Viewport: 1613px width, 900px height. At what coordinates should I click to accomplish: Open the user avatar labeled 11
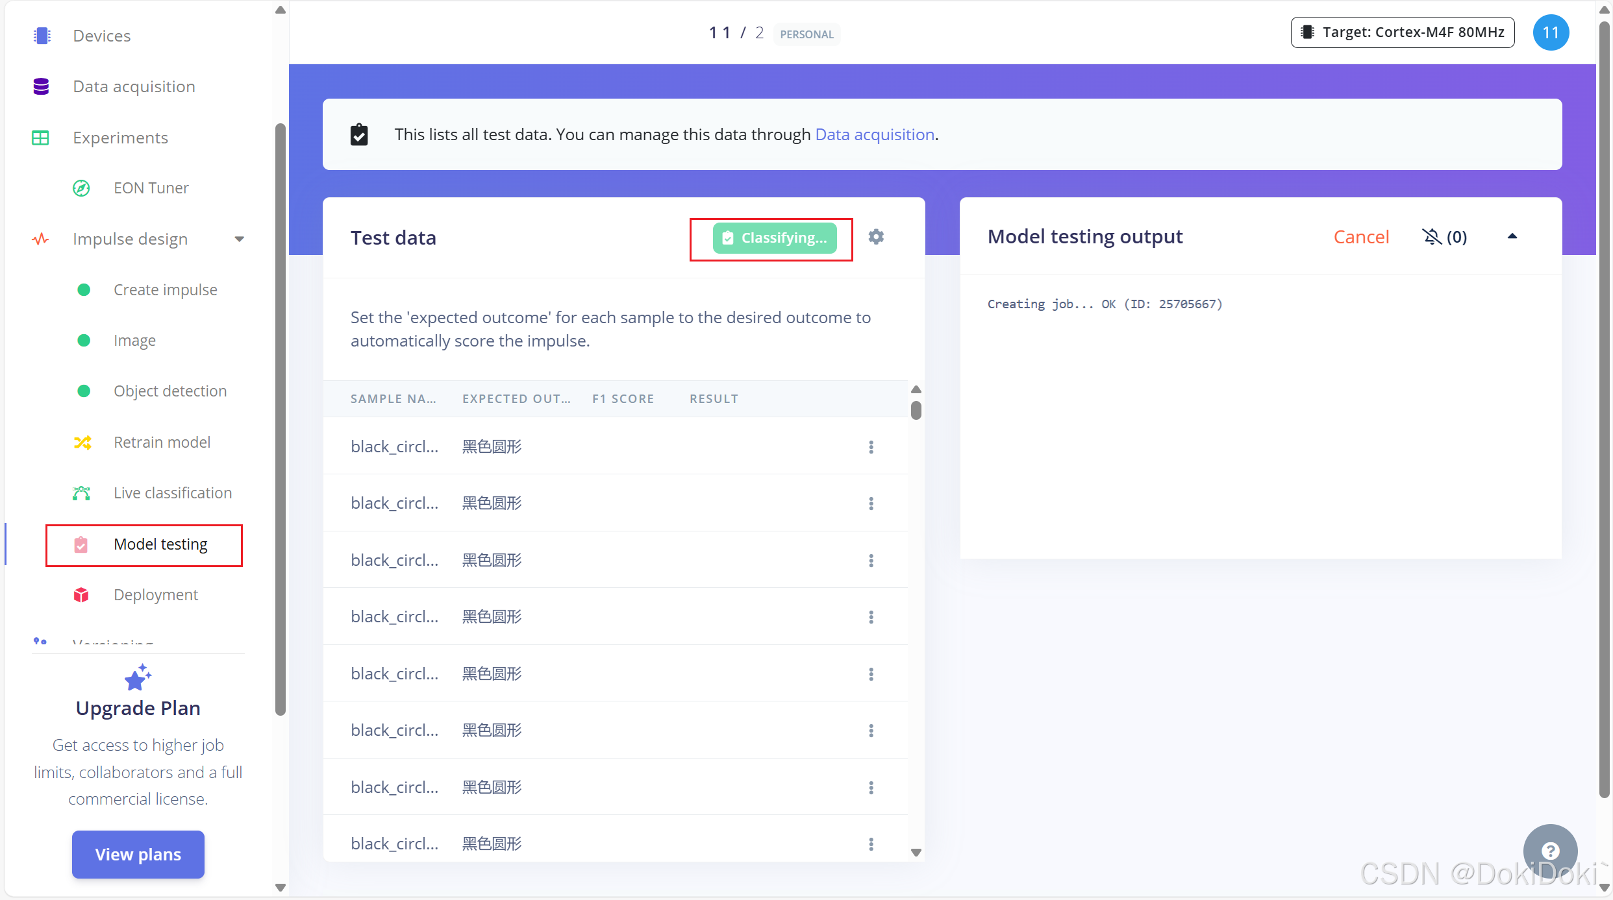point(1551,32)
